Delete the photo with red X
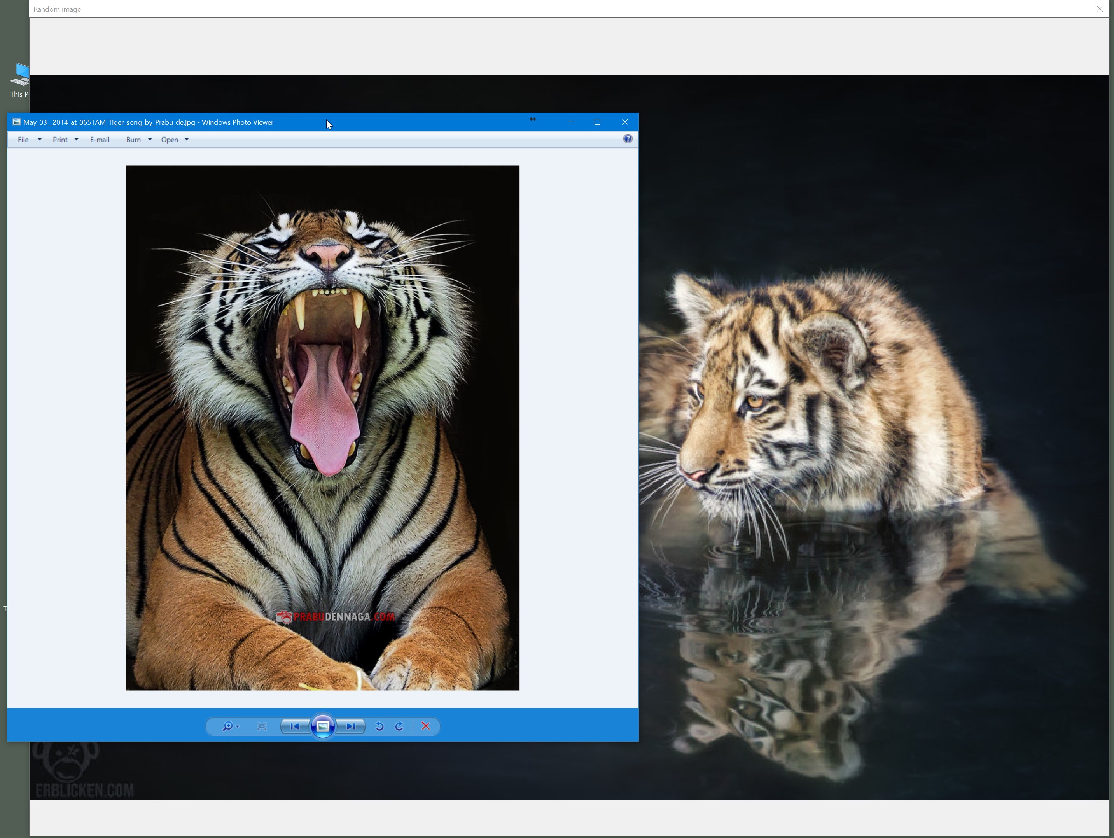 [426, 726]
